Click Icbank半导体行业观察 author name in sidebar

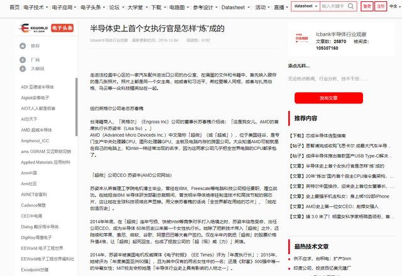pos(341,34)
